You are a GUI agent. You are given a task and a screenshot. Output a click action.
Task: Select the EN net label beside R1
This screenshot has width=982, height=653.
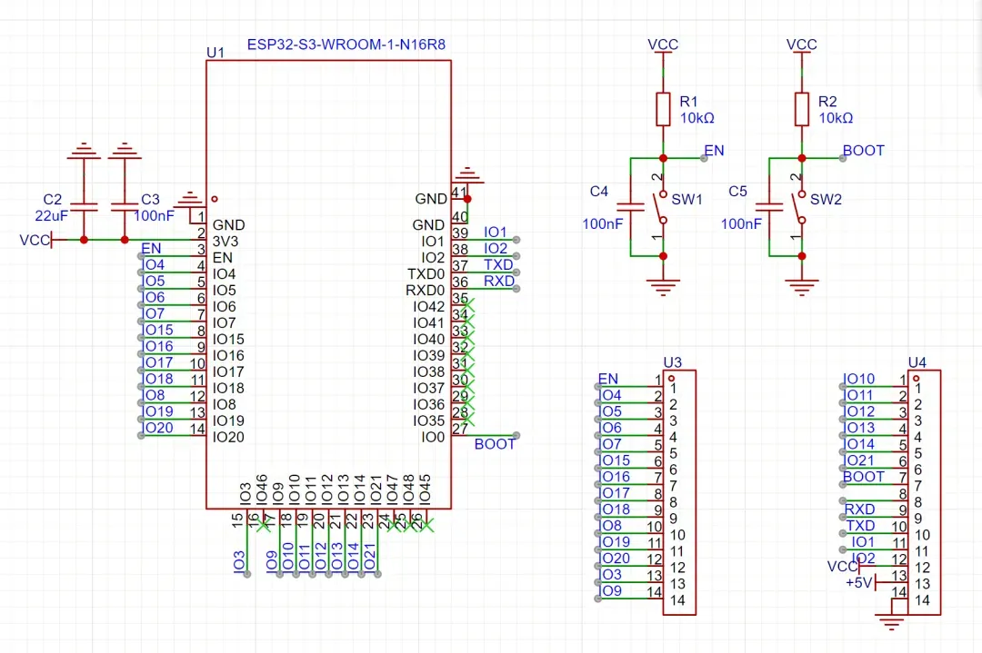(714, 151)
